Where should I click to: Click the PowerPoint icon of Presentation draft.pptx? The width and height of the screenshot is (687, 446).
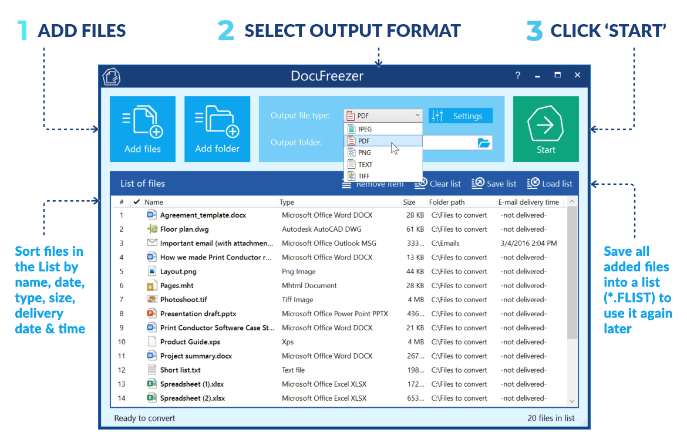(151, 313)
